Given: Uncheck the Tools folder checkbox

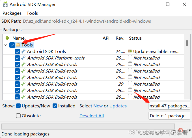Looking at the screenshot, I should (x=12, y=45).
